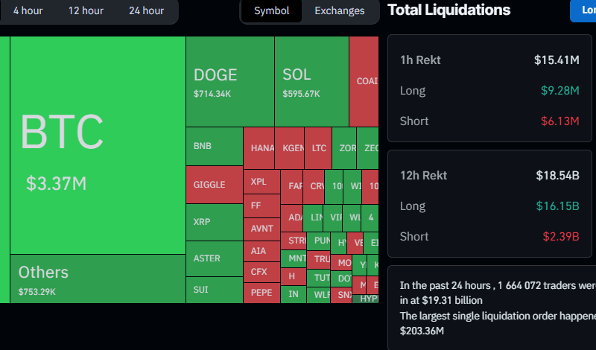Switch to the 12 hour timeframe

pos(86,10)
